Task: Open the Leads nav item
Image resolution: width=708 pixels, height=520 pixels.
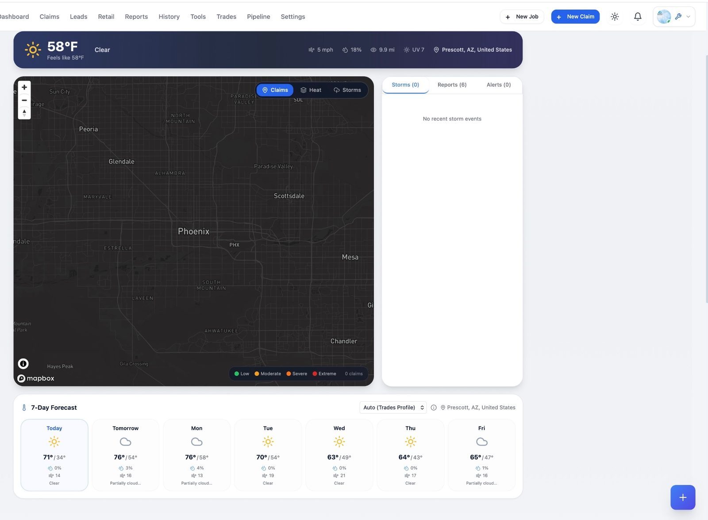Action: [x=78, y=17]
